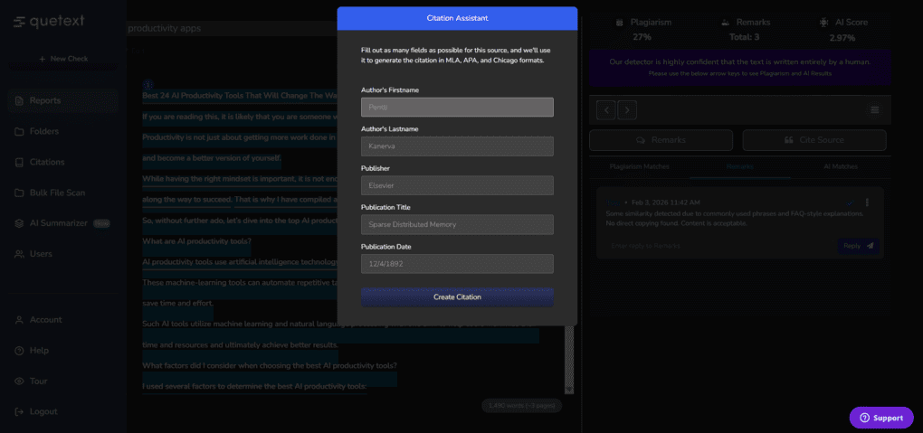Click 'time and resources and ultimately achieve better results'
The width and height of the screenshot is (923, 433).
(x=240, y=344)
